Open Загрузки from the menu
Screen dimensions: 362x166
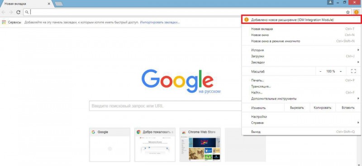(x=301, y=56)
